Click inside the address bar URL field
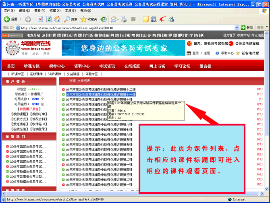This screenshot has width=270, height=203. pos(121,28)
